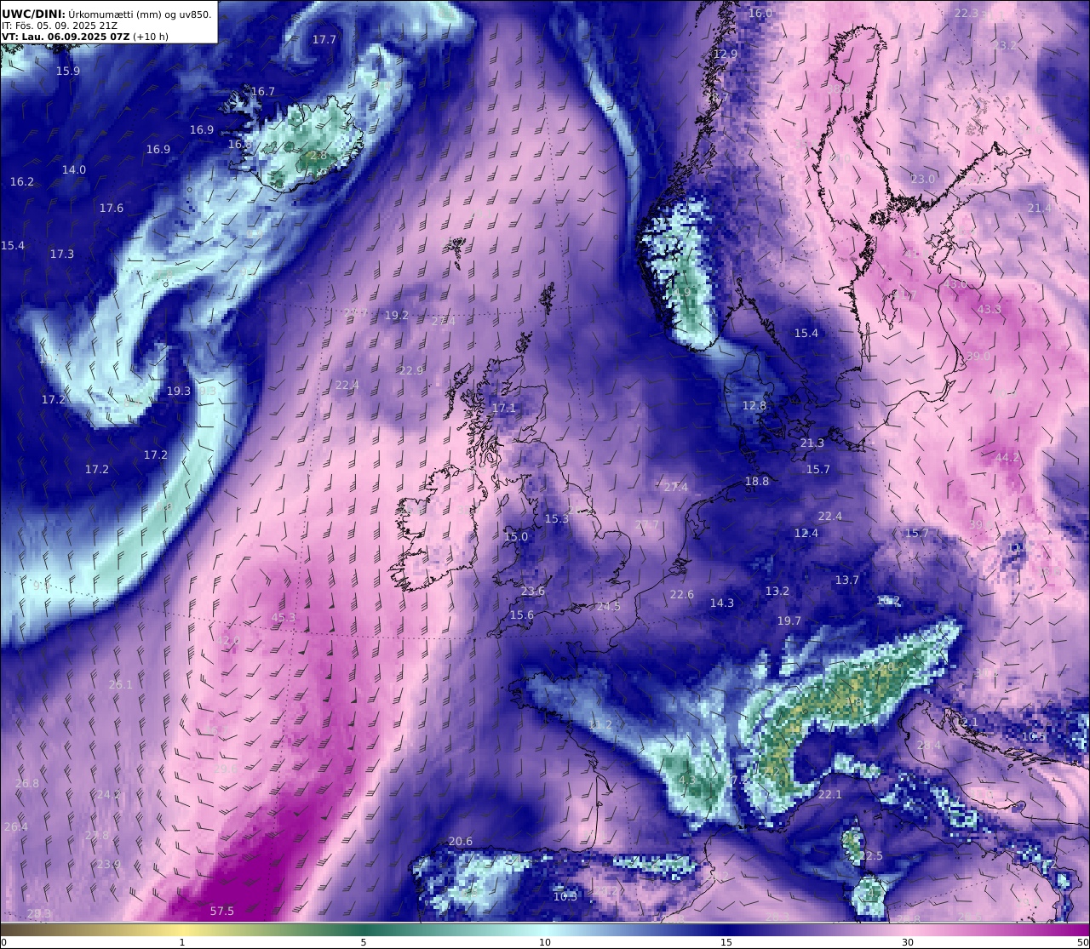
Task: Click the 17.1 value over Scotland
Action: [504, 409]
